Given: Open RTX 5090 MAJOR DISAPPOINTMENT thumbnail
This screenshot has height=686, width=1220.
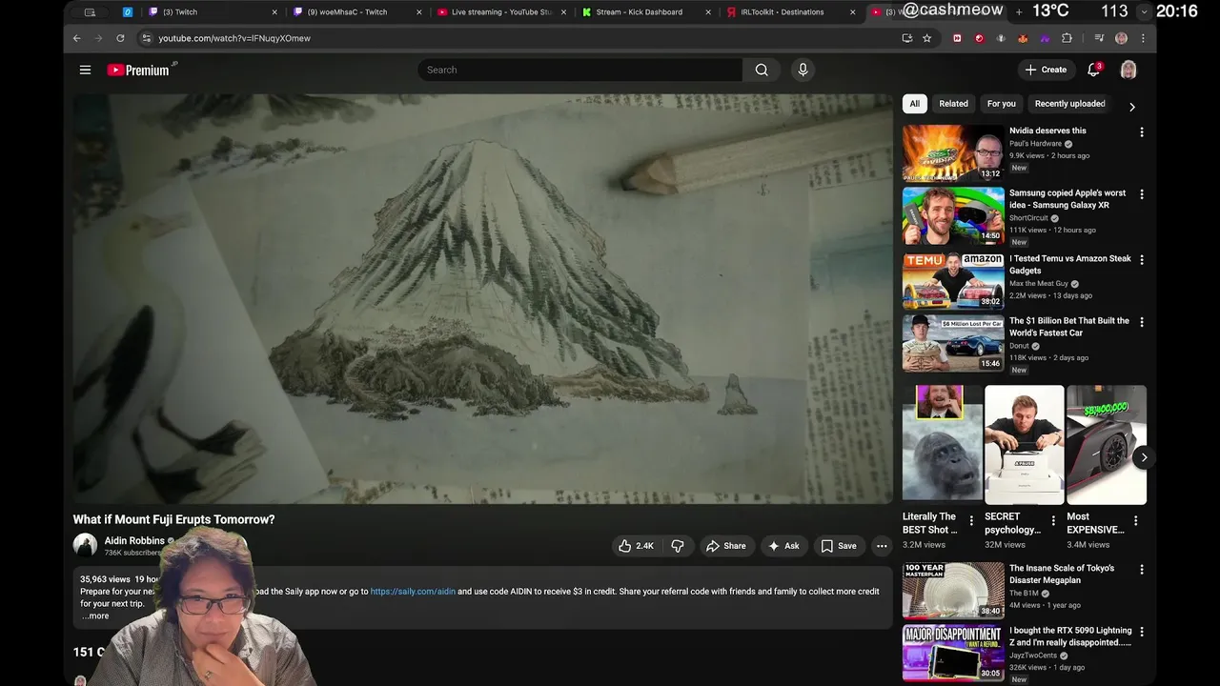Looking at the screenshot, I should click(953, 653).
